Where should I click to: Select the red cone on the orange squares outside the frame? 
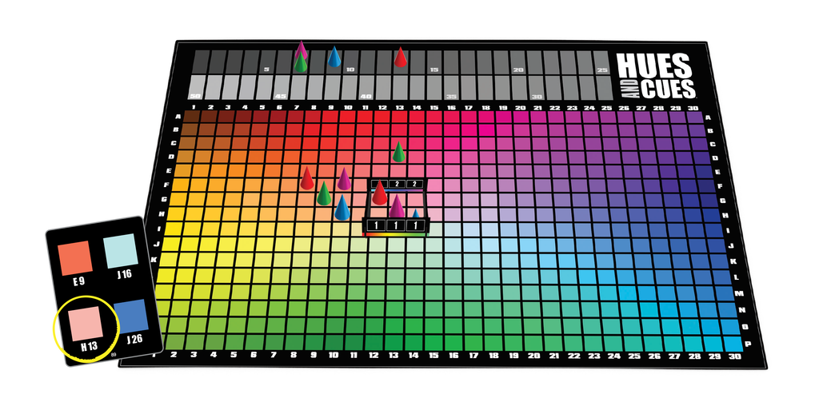[x=307, y=178]
